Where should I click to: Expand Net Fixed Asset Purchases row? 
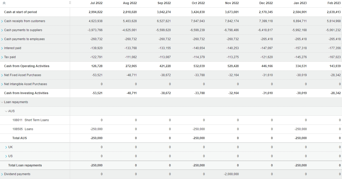click(2, 75)
